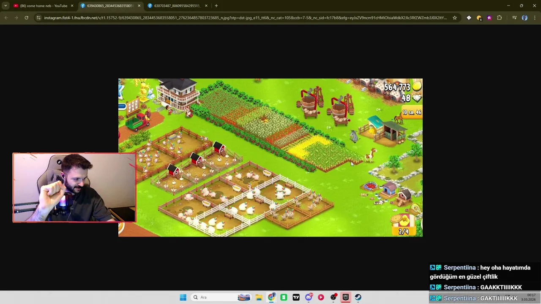Switch to the 638703487 image tab
The width and height of the screenshot is (541, 304).
click(177, 5)
